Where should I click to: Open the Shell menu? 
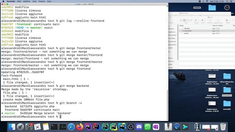point(19,1)
